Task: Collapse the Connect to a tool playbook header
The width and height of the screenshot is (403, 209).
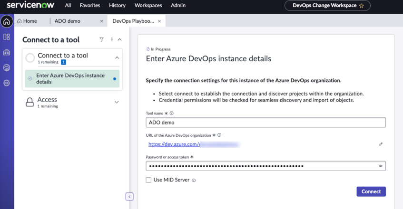Action: (x=119, y=39)
